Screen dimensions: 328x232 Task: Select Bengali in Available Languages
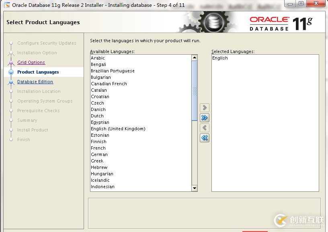(141, 64)
